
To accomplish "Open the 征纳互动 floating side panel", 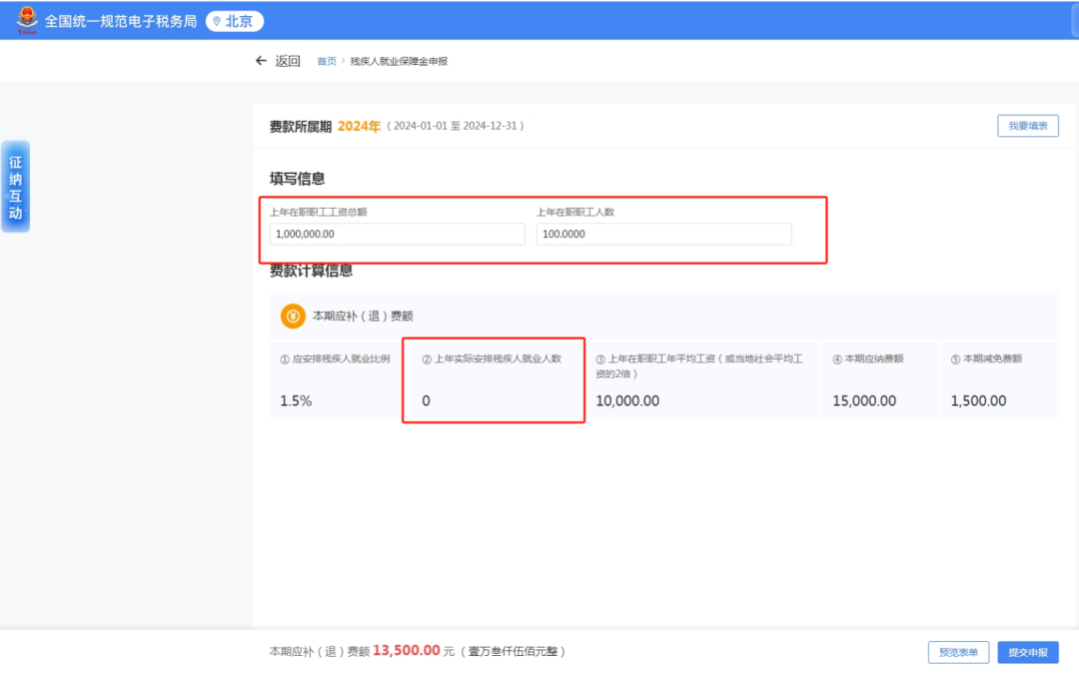I will [15, 187].
